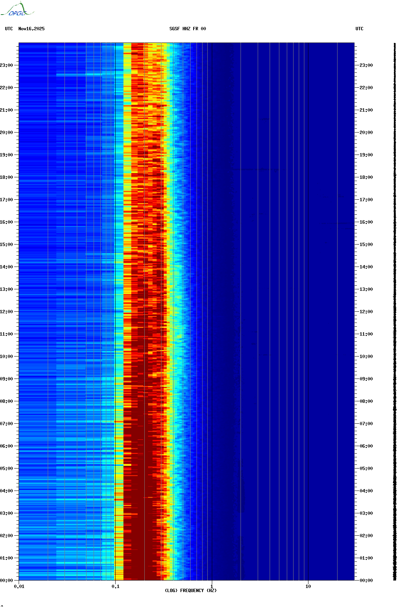411x610 pixels.
Task: Click the 23:00 marker on left axis
Action: tap(6, 65)
